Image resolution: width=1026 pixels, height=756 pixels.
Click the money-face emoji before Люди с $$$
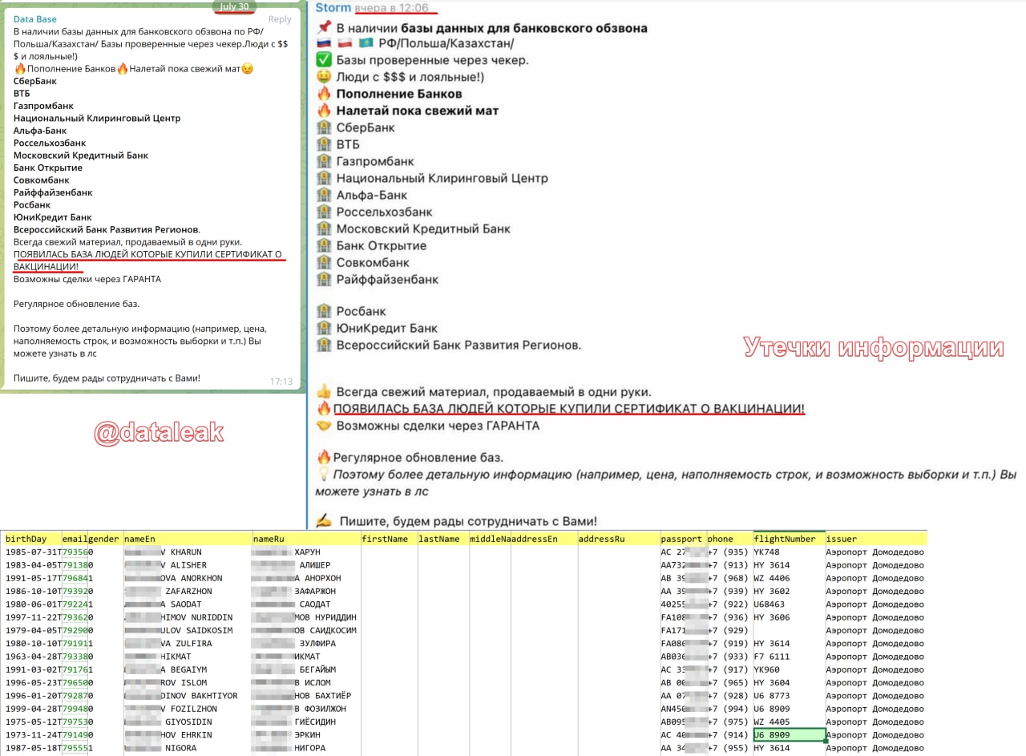[x=324, y=77]
